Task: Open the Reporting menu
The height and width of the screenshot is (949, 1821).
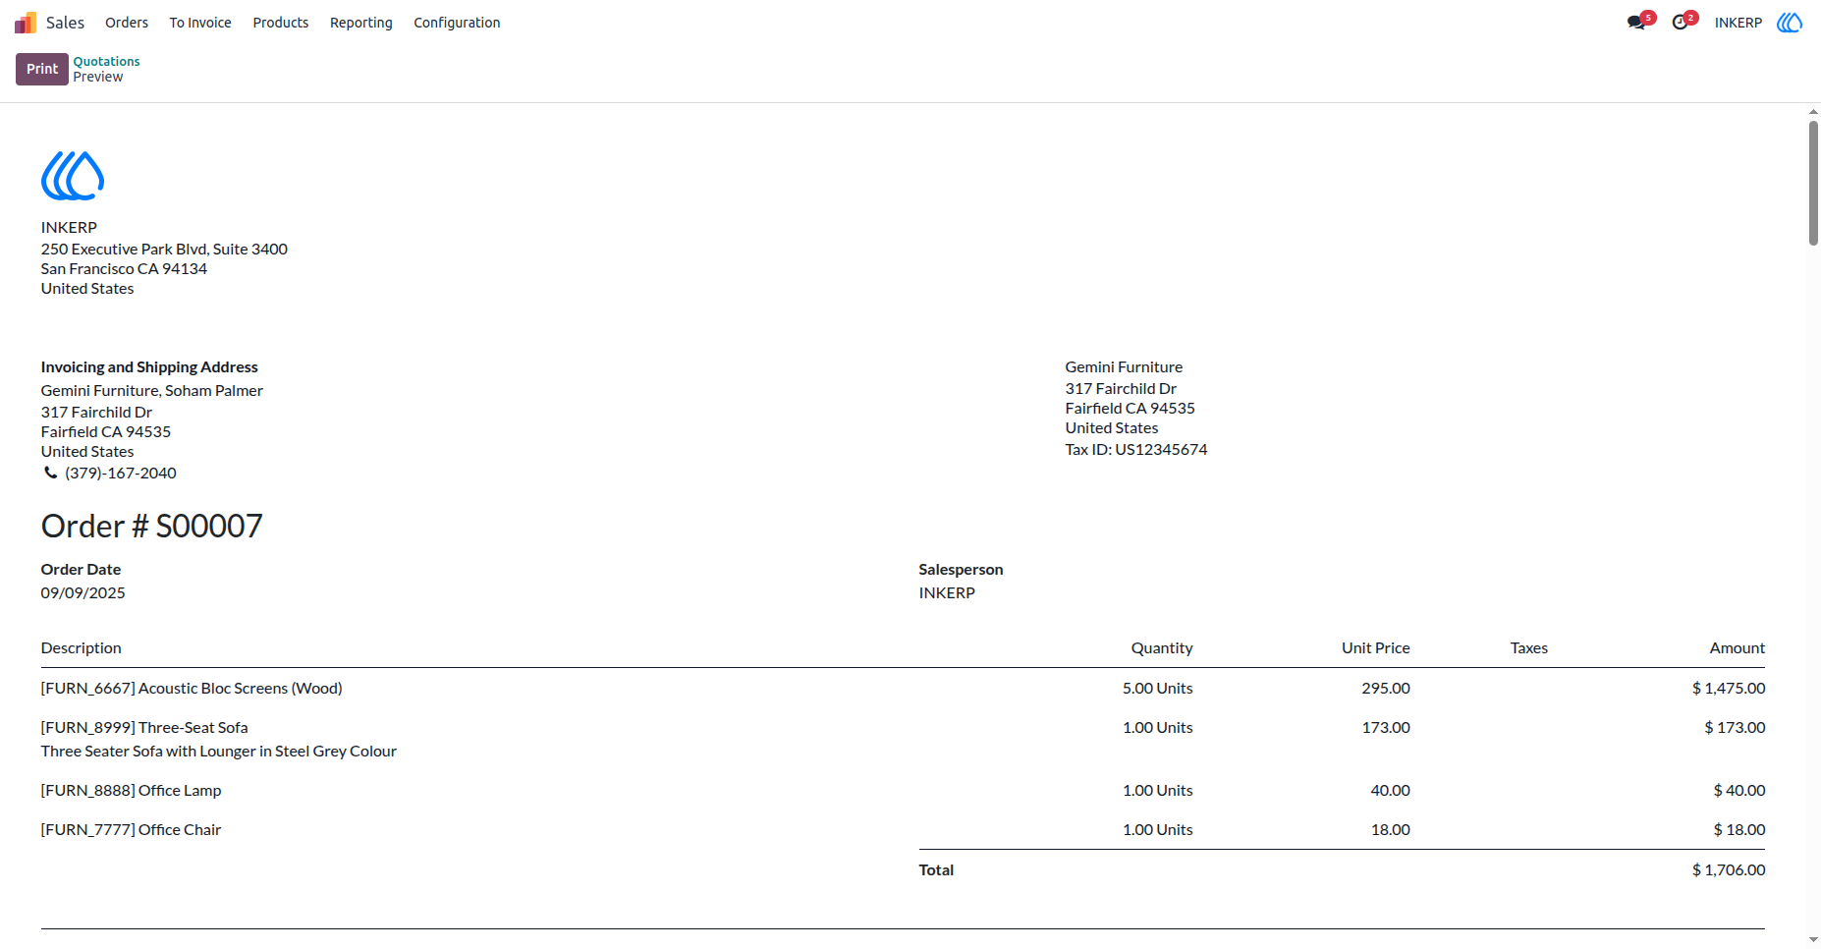Action: tap(361, 23)
